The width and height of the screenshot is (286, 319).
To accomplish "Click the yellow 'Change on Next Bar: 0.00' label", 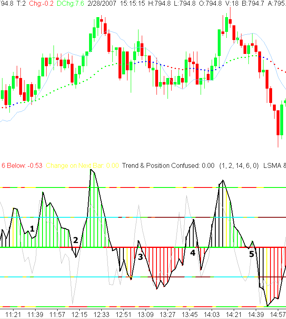I will click(x=82, y=165).
